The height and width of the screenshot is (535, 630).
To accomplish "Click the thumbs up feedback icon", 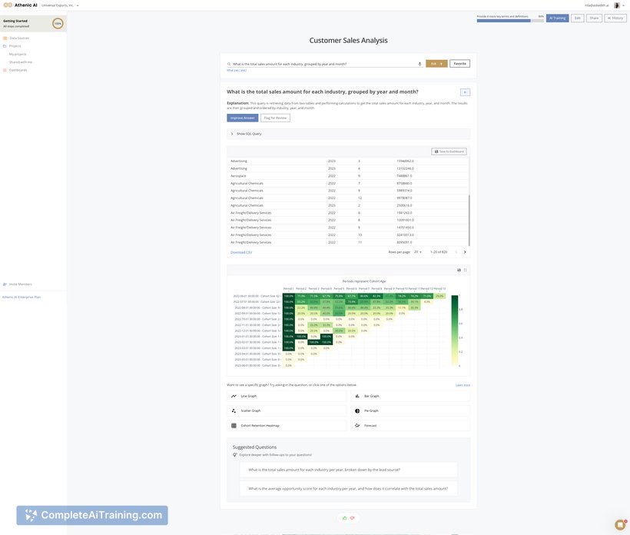I will click(344, 518).
